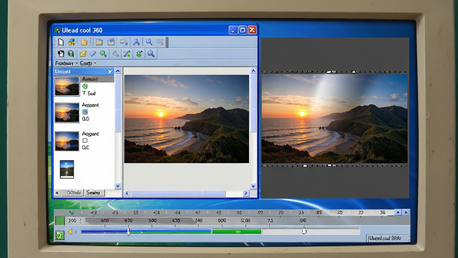
Task: Click the slider handle on the blue timeline bar
Action: (x=128, y=232)
